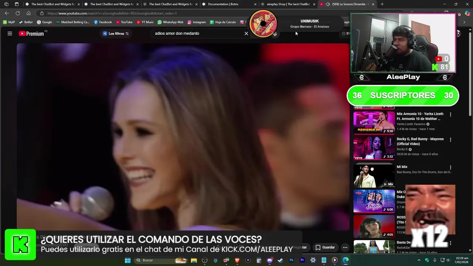Open Photoshop from the taskbar
473x266 pixels.
(x=292, y=260)
